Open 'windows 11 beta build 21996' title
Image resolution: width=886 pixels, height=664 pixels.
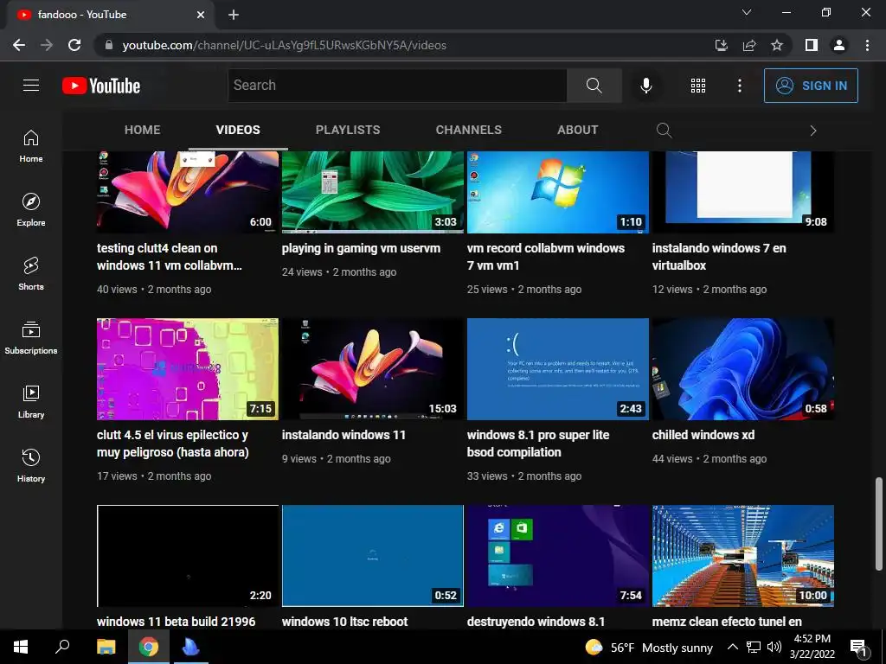176,622
